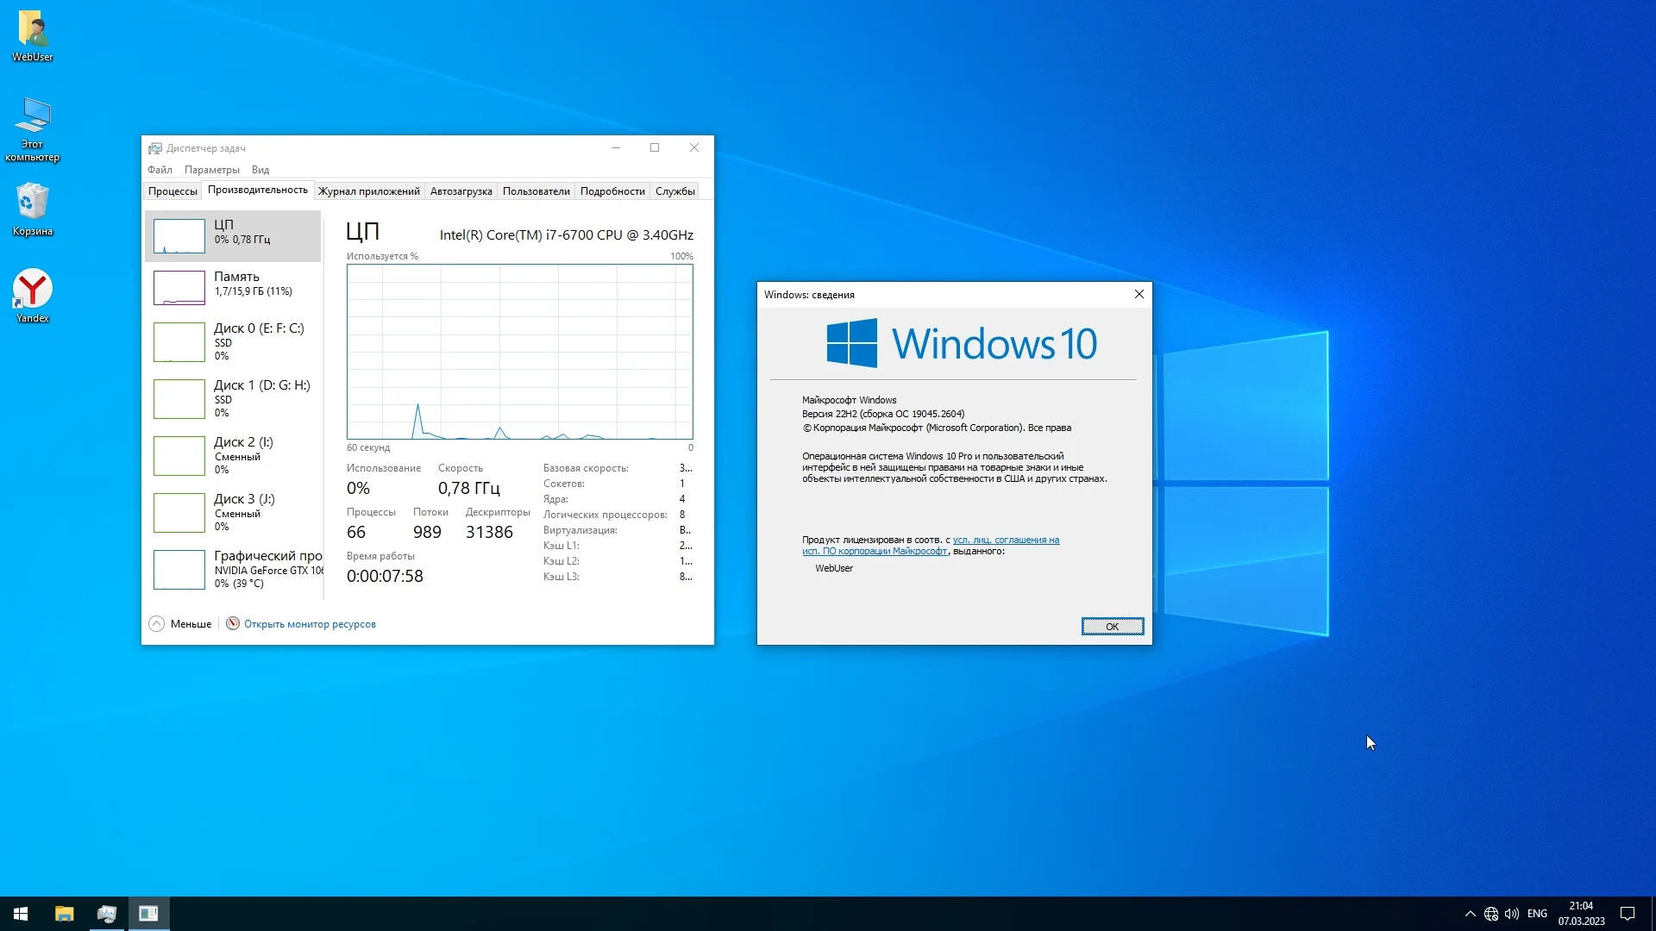Click Открыть монитор ресурсов link

(310, 624)
